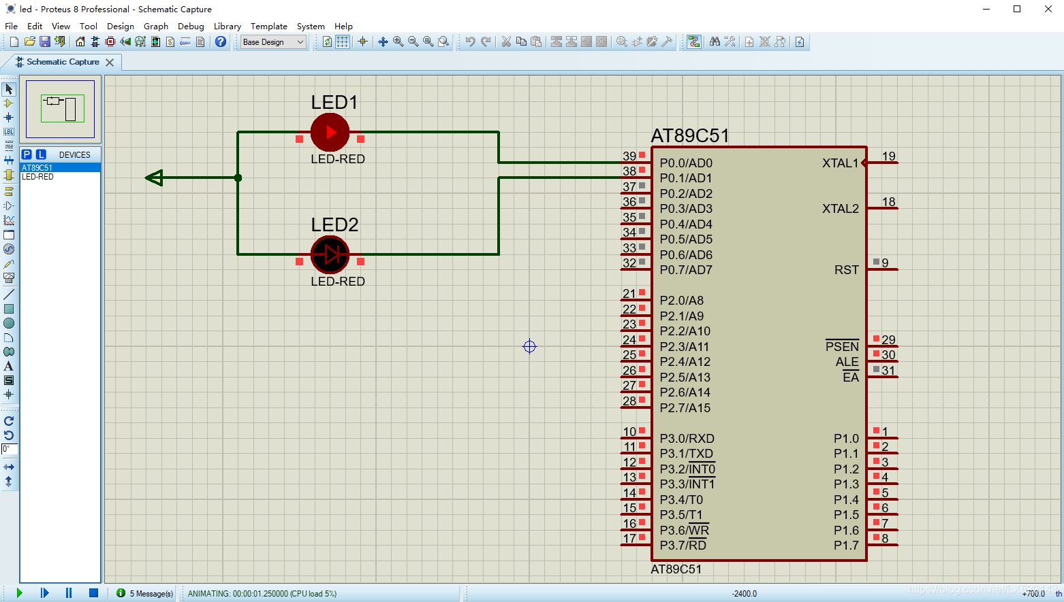This screenshot has width=1064, height=602.
Task: Center view with the pan cross-arrows icon
Action: pos(383,41)
